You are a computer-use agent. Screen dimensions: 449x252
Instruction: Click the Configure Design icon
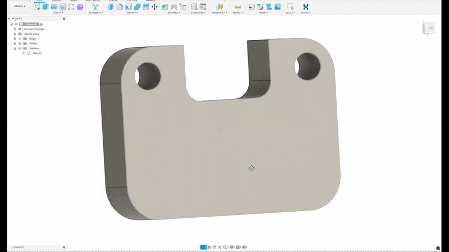(194, 7)
